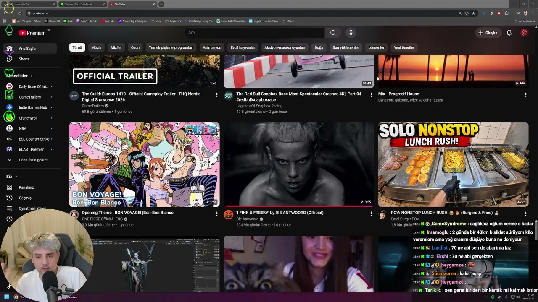Reload the page in the browser
The width and height of the screenshot is (538, 302).
tap(20, 13)
